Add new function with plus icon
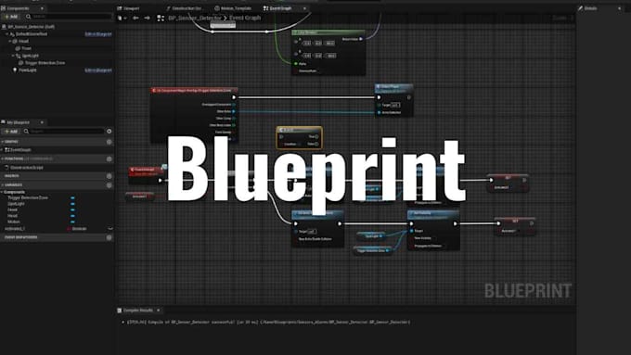The width and height of the screenshot is (631, 355). point(109,158)
